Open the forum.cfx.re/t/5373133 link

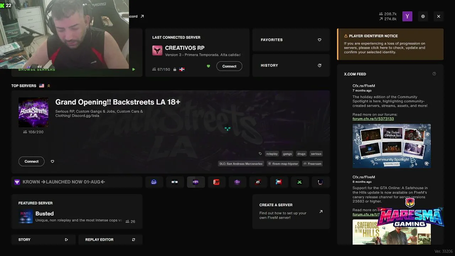(373, 119)
